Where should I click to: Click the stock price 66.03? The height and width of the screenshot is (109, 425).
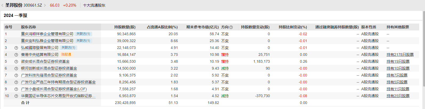point(55,5)
